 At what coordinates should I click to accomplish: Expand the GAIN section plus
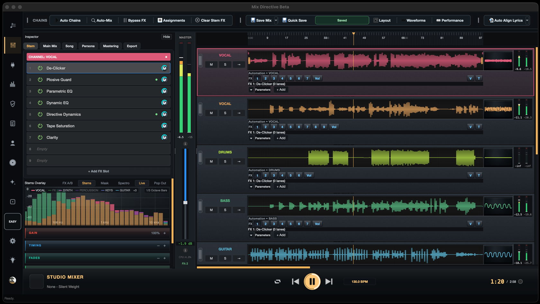[165, 233]
